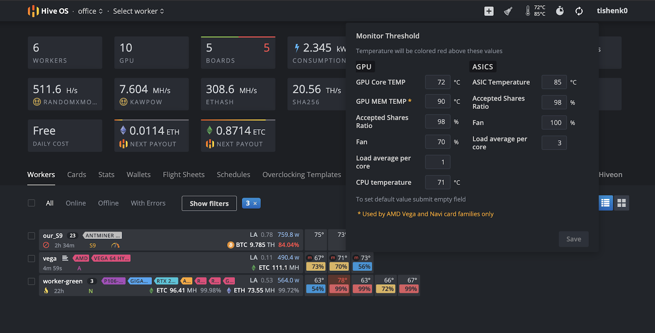Check the worker-green checkbox
Image resolution: width=655 pixels, height=333 pixels.
[31, 281]
